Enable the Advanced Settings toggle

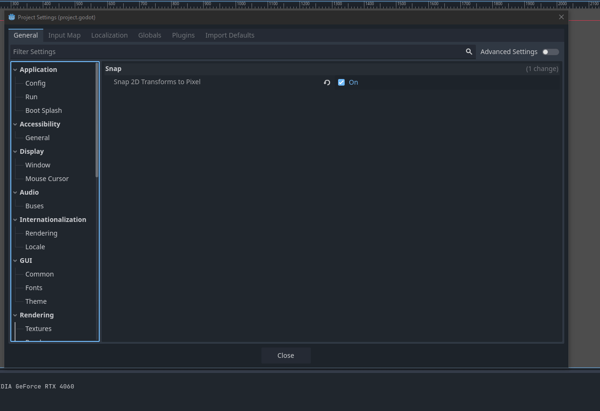point(550,52)
